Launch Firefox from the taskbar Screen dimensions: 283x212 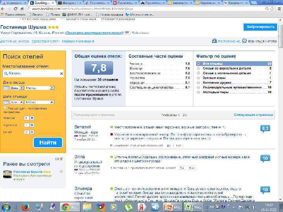(x=25, y=207)
